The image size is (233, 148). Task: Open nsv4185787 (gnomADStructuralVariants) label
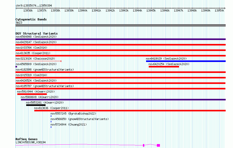point(45,86)
